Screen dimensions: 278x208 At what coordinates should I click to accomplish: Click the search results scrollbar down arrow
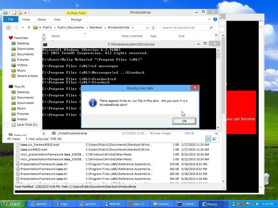coord(223,181)
